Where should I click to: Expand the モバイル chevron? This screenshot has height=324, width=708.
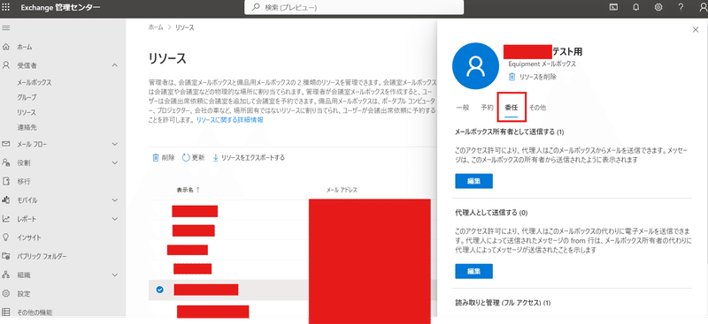pyautogui.click(x=115, y=200)
